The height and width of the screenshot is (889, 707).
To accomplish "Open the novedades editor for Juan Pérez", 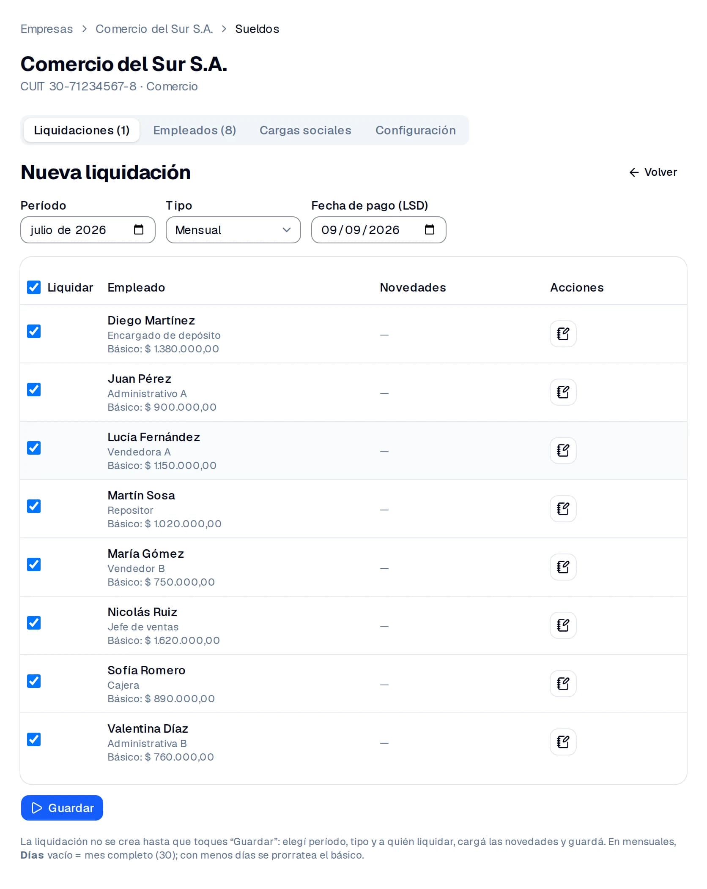I will [x=563, y=392].
